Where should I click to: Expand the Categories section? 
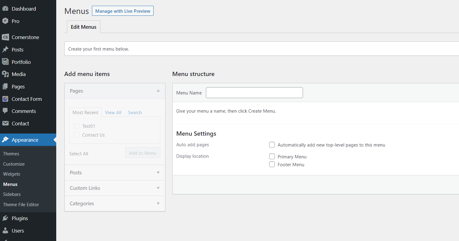[158, 203]
